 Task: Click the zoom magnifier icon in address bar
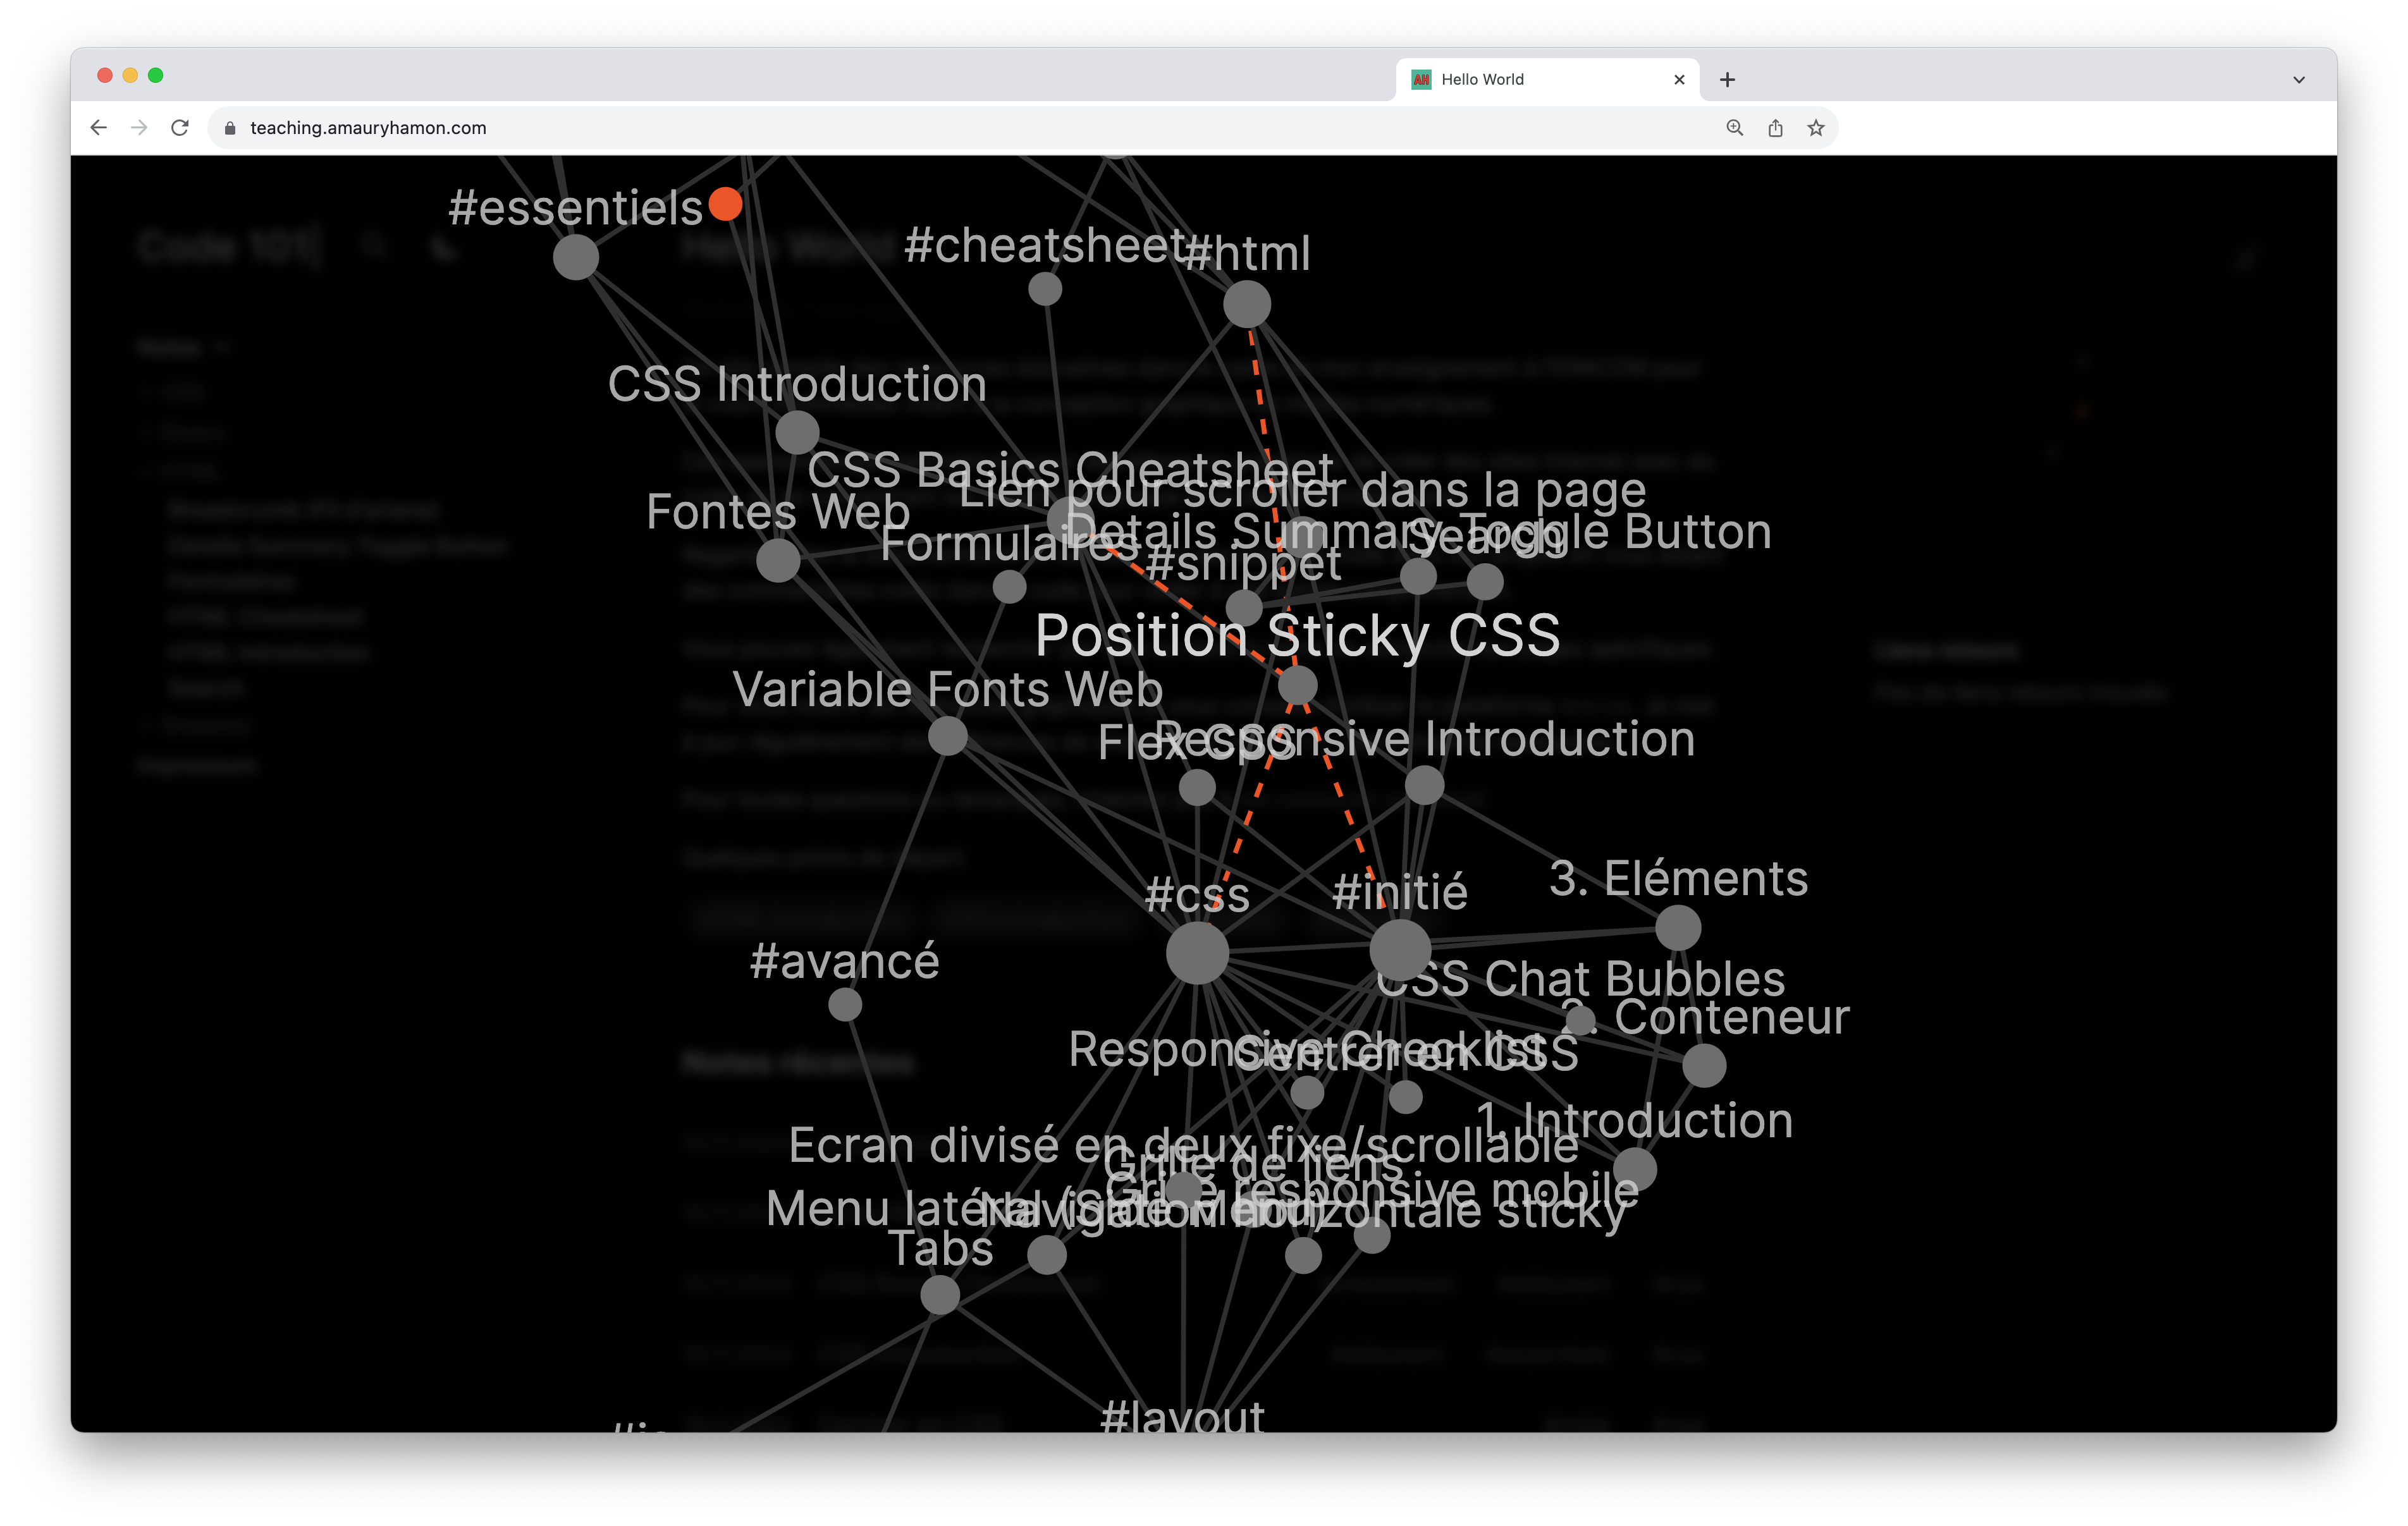pyautogui.click(x=1734, y=128)
